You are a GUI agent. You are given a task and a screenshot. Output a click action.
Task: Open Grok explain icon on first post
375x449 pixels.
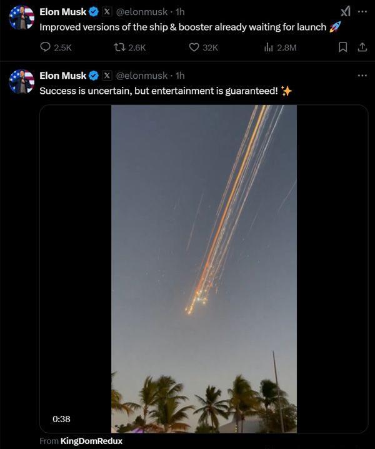pyautogui.click(x=345, y=11)
